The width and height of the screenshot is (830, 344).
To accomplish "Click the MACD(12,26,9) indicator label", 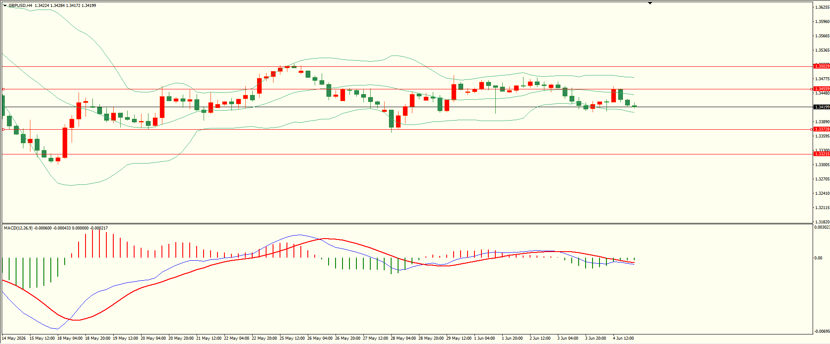I will (x=18, y=228).
